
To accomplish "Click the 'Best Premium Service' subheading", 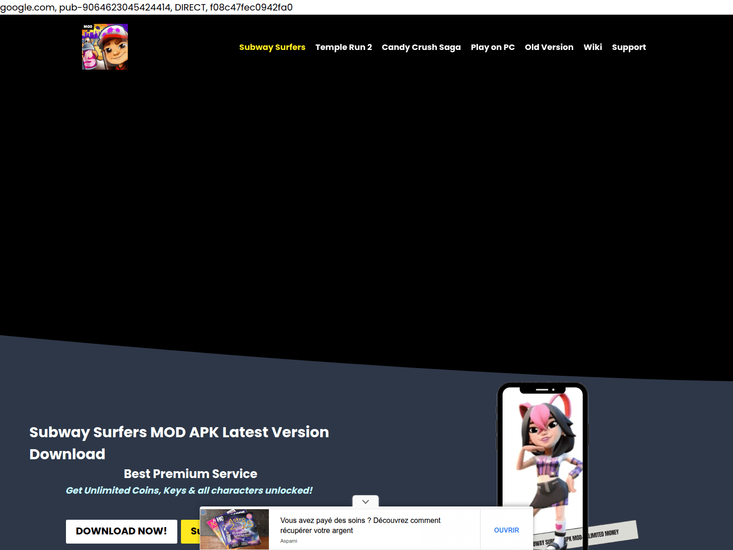I will click(x=191, y=473).
